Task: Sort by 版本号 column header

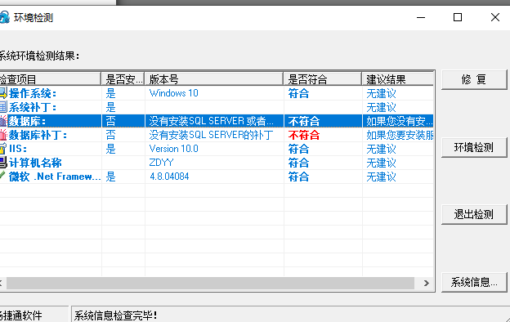Action: (x=214, y=79)
